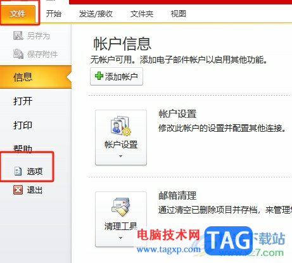Viewport: 292px width, 263px height.
Task: Click the Save As (另存为) icon
Action: (18, 35)
